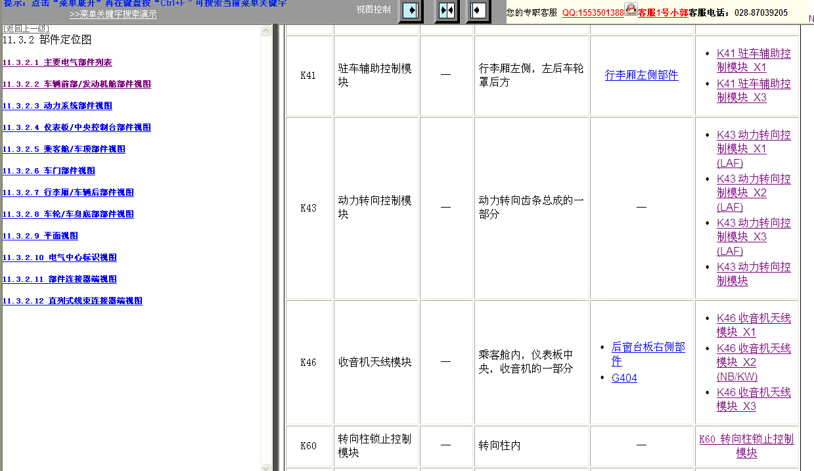
Task: Open the G404 link
Action: (x=624, y=378)
